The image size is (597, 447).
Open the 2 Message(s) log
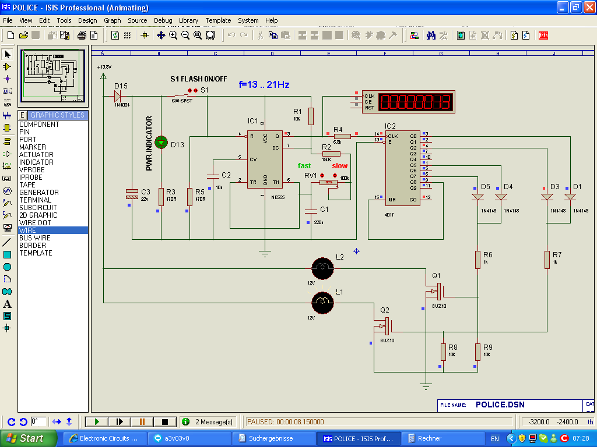click(x=208, y=422)
